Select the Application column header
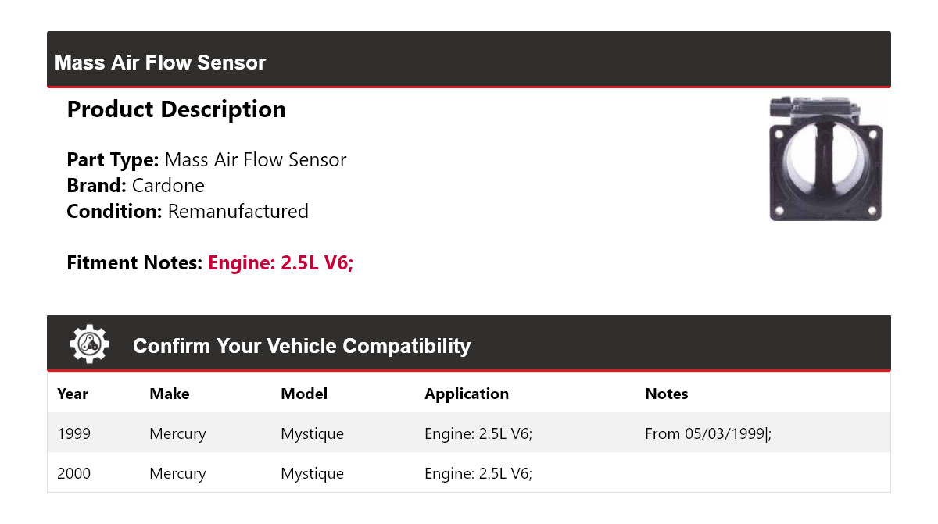The width and height of the screenshot is (938, 524). (467, 394)
